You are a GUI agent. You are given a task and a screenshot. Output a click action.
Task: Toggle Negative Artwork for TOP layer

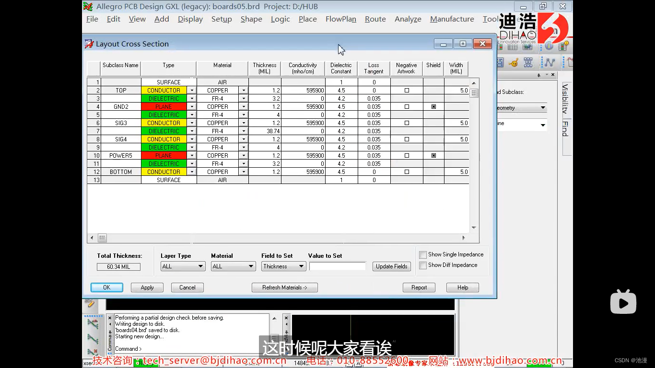click(x=407, y=91)
